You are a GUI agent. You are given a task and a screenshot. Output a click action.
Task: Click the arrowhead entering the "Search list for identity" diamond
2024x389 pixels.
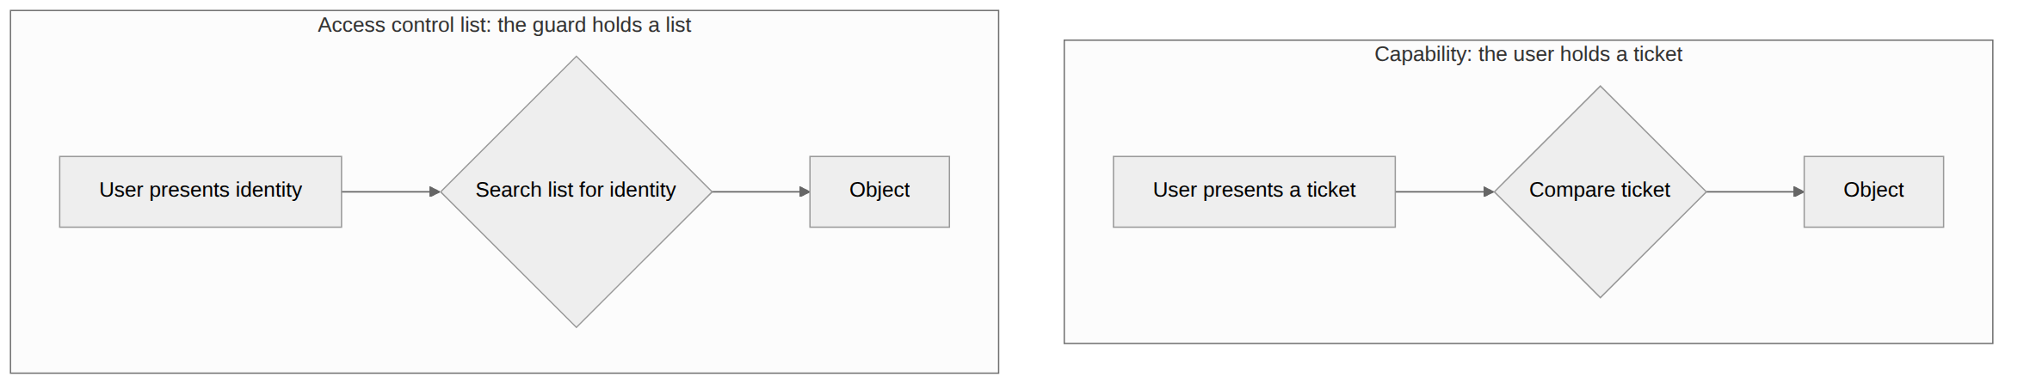point(435,191)
